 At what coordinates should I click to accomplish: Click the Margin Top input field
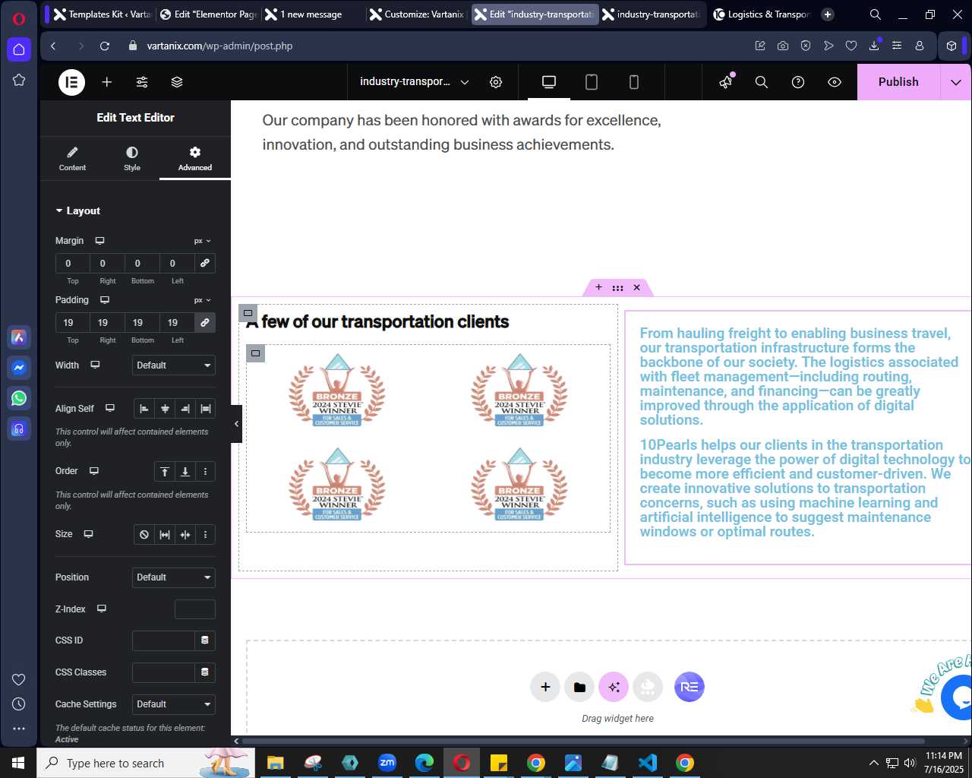[x=73, y=263]
